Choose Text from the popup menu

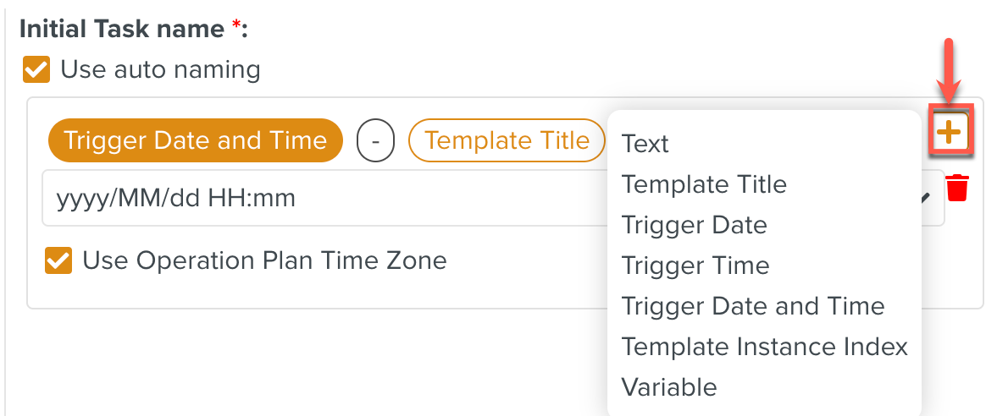coord(645,144)
